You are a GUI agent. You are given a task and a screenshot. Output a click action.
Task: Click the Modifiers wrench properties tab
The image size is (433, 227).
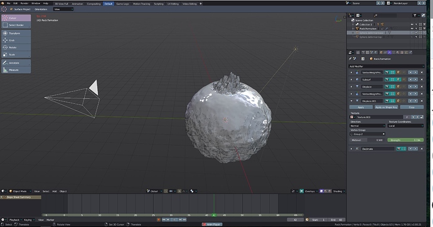tap(389, 53)
